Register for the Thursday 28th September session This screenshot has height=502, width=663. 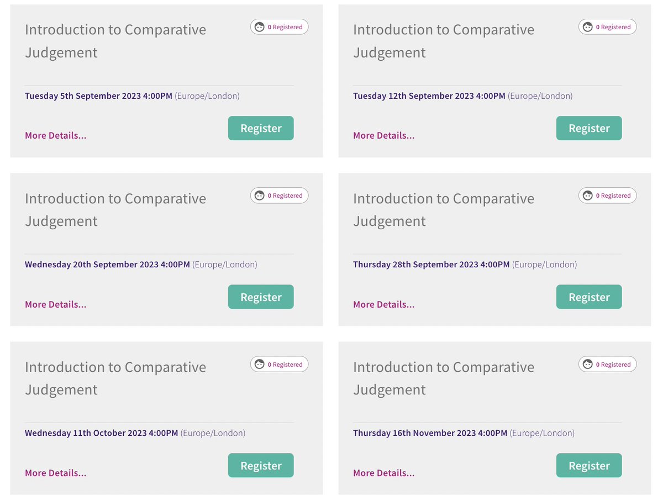pyautogui.click(x=589, y=297)
